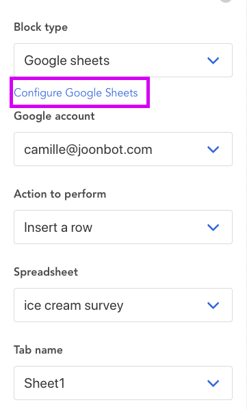Open the Action to perform dropdown

123,227
